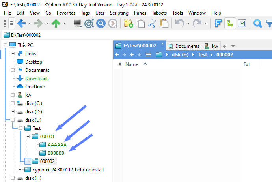The width and height of the screenshot is (272, 182).
Task: Close the E:\Test\000002 tab
Action: (x=162, y=44)
